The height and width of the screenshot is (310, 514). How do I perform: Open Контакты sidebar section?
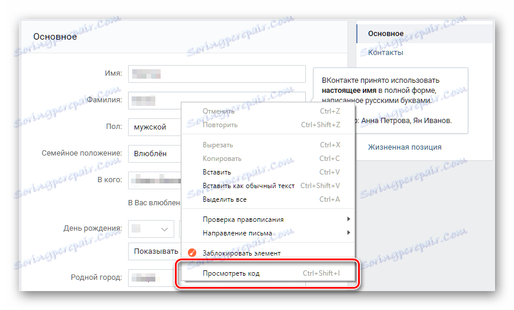385,53
